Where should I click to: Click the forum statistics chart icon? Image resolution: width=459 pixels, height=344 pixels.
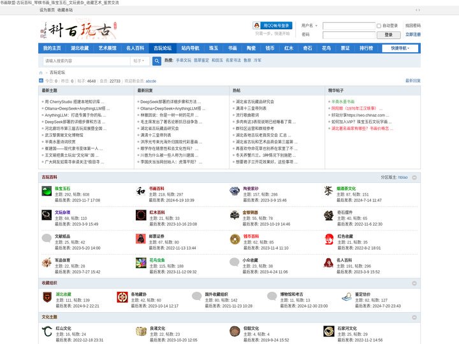point(41,81)
